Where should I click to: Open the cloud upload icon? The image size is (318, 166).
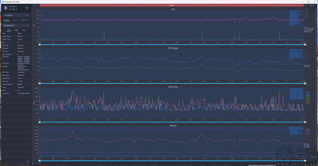(313, 6)
